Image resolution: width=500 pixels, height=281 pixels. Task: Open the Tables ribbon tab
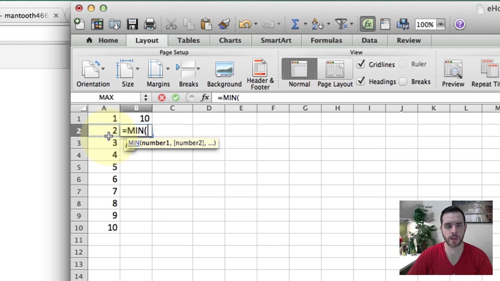188,40
